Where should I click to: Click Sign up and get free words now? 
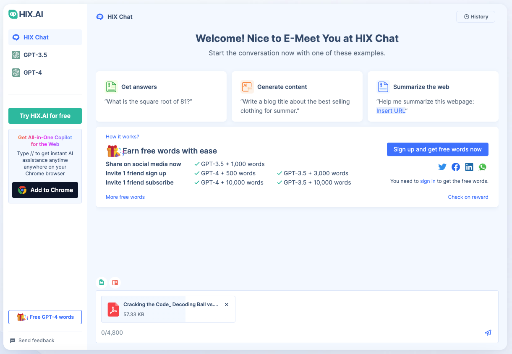tap(438, 149)
